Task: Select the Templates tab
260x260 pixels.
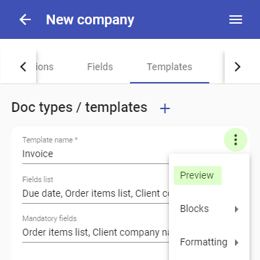Action: coord(170,67)
